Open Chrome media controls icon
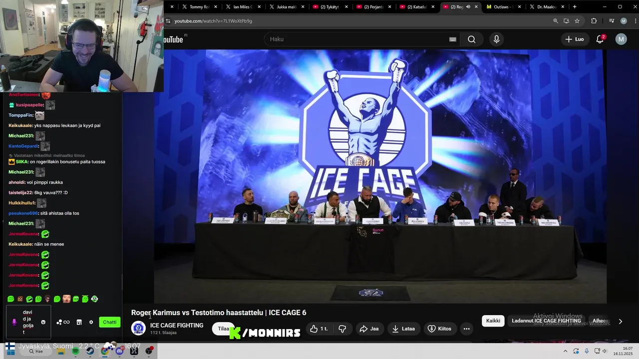Viewport: 639px width, 359px height. coord(612,21)
